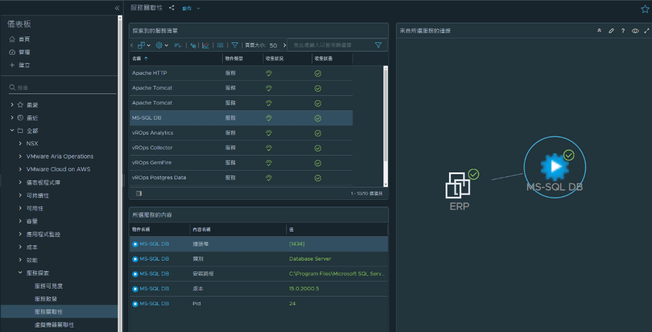
Task: Expand the 最愛 favorites group
Action: point(12,105)
